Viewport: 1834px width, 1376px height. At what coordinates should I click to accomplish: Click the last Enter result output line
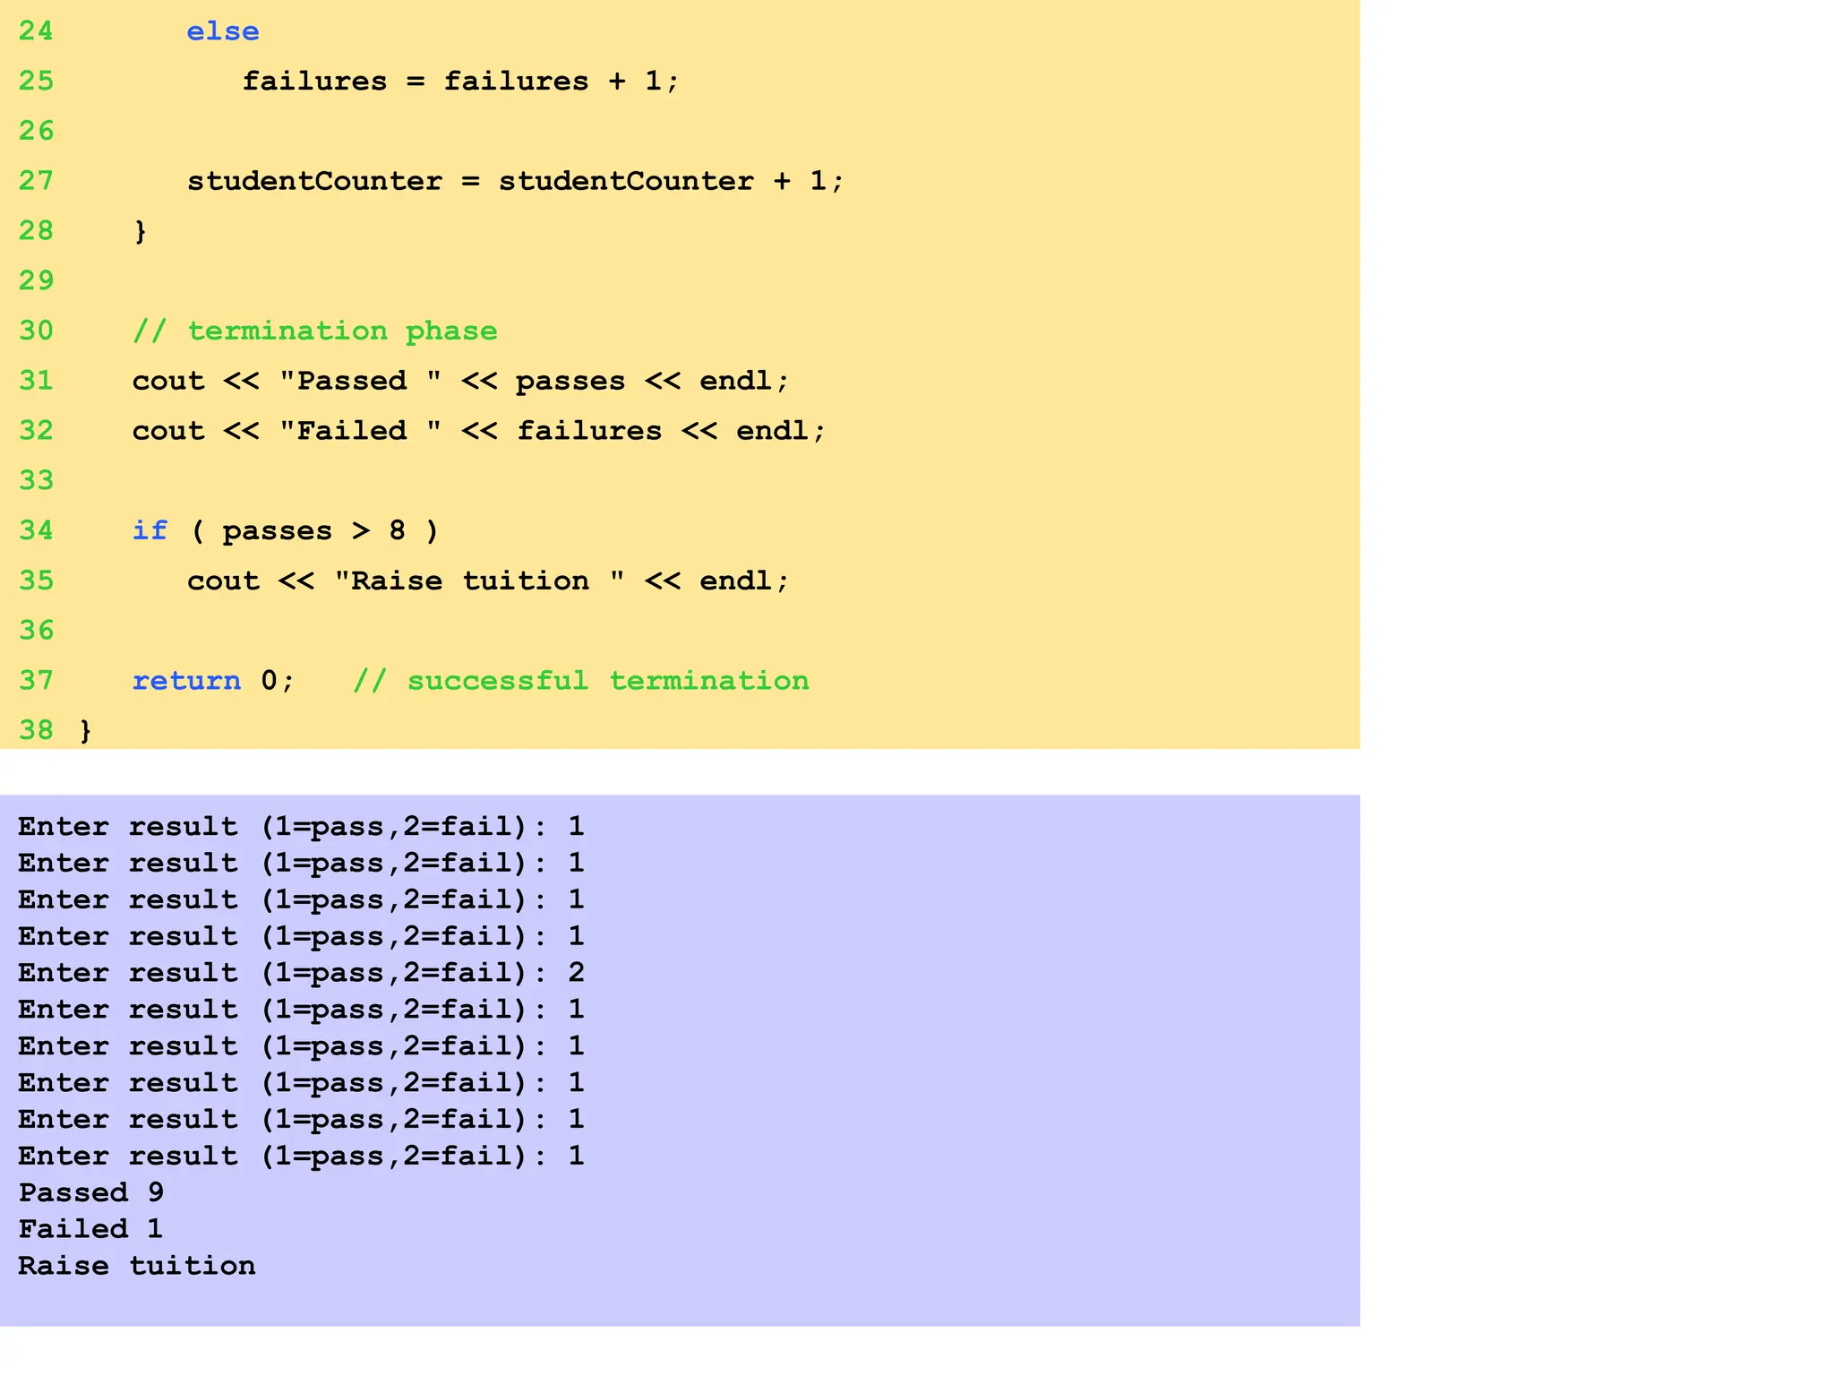pyautogui.click(x=300, y=1156)
